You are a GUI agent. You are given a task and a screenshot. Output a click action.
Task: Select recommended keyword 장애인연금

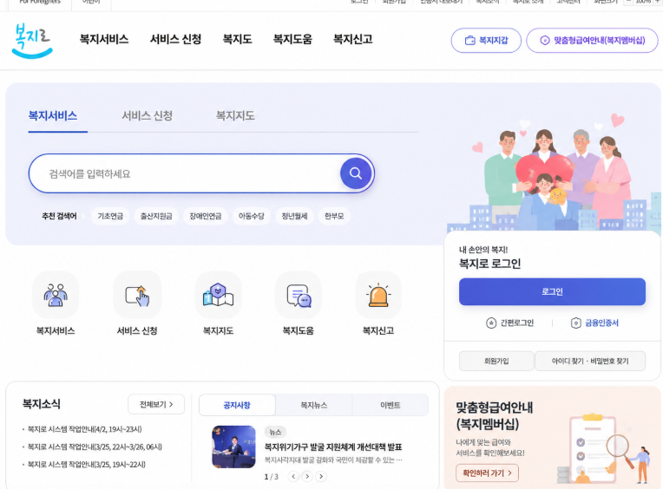[x=206, y=216]
